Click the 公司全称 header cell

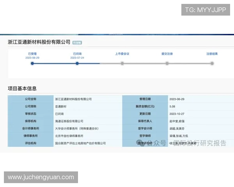tap(30, 99)
